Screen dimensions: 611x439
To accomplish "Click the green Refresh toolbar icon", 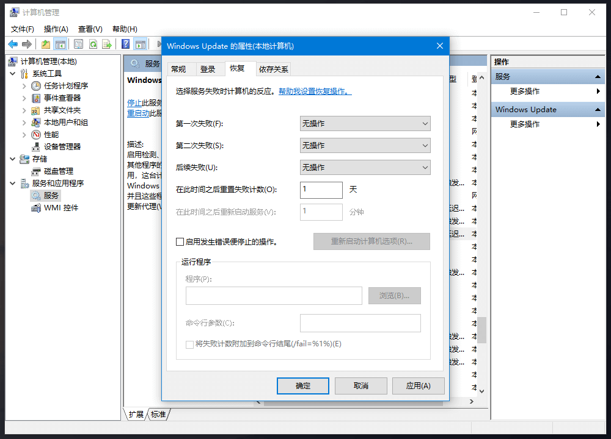I will click(x=93, y=45).
